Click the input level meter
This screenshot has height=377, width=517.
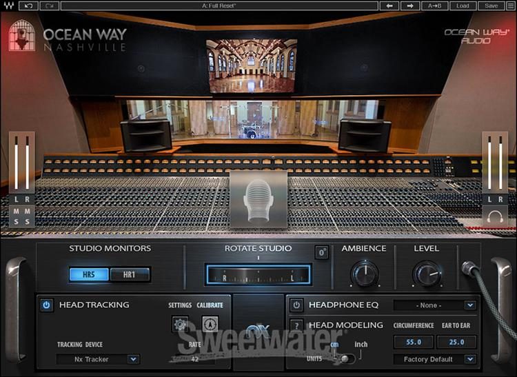[x=22, y=163]
